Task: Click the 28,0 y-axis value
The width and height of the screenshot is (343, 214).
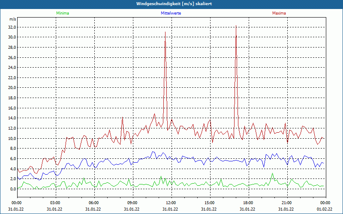Action: [x=12, y=48]
